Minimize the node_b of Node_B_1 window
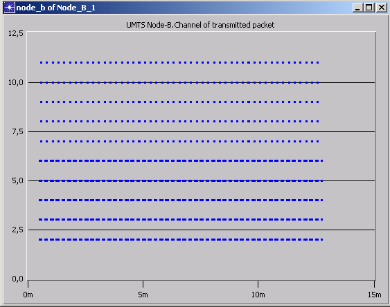Viewport: 390px width, 307px height. point(357,8)
